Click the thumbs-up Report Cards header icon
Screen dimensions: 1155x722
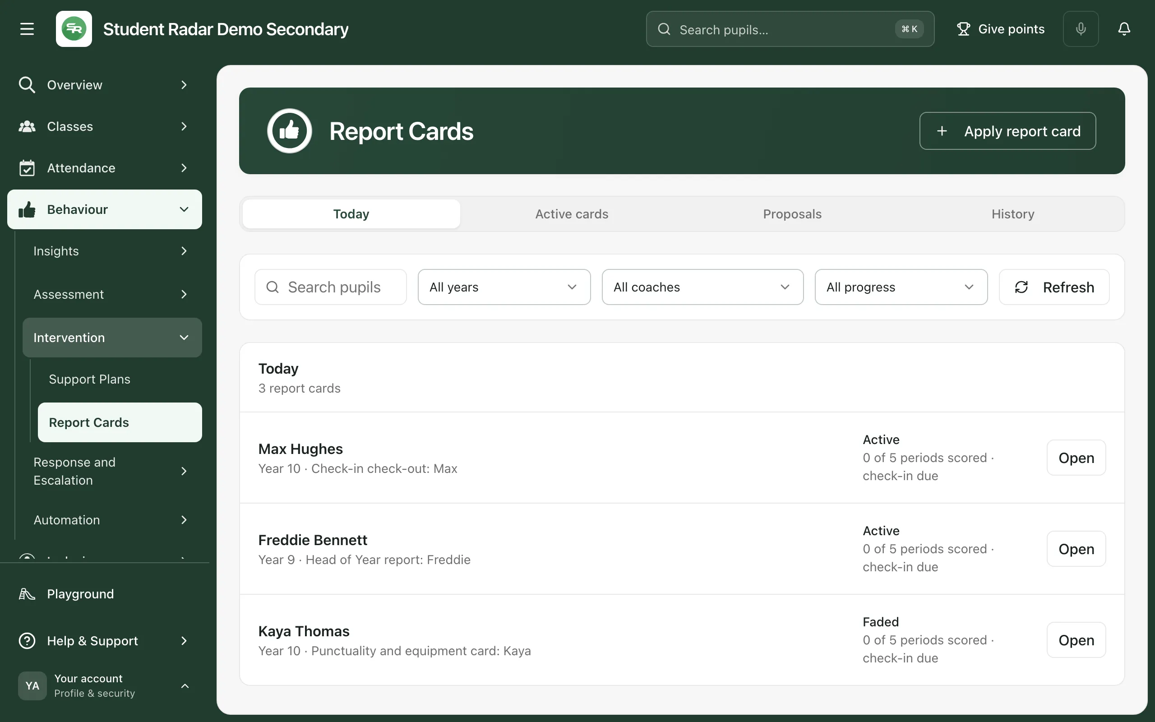tap(289, 131)
